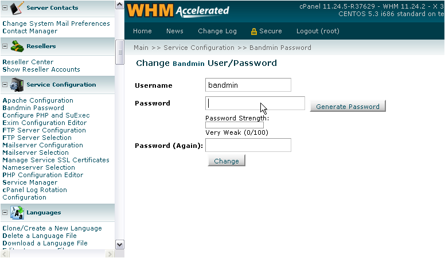Open the Apache Configuration link
The image size is (445, 258).
click(38, 100)
